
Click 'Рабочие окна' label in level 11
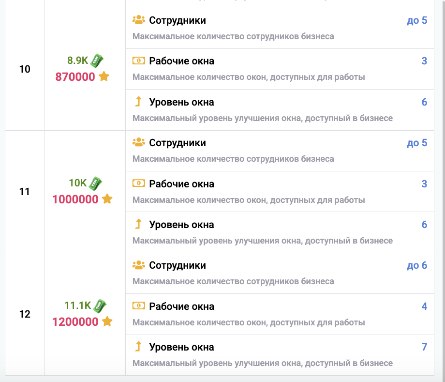pyautogui.click(x=181, y=184)
